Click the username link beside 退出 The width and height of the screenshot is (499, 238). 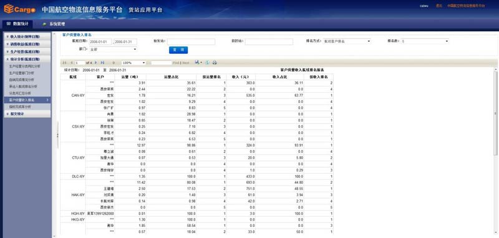[424, 6]
